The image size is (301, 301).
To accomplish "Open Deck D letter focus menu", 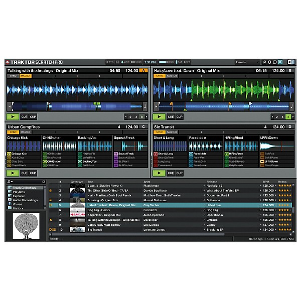I will point(290,127).
